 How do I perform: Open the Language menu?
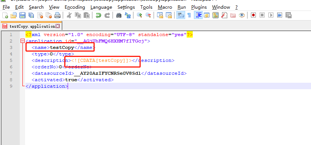pyautogui.click(x=101, y=7)
